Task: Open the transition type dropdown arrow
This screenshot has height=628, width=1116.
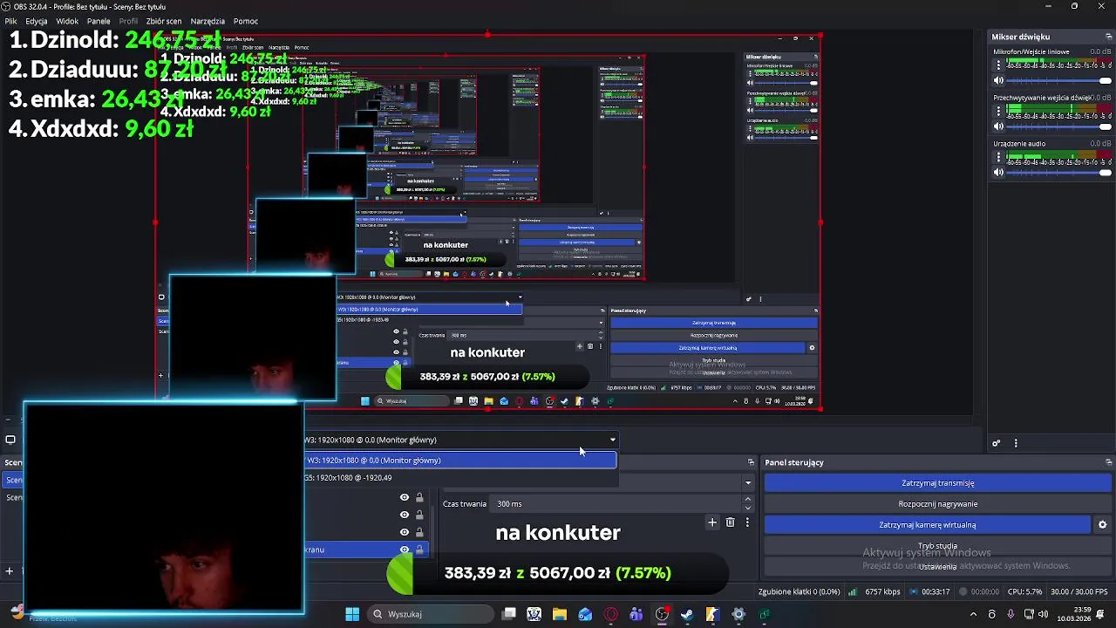Action: (747, 482)
